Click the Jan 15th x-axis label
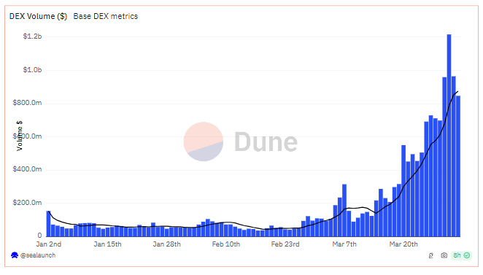 (x=107, y=244)
